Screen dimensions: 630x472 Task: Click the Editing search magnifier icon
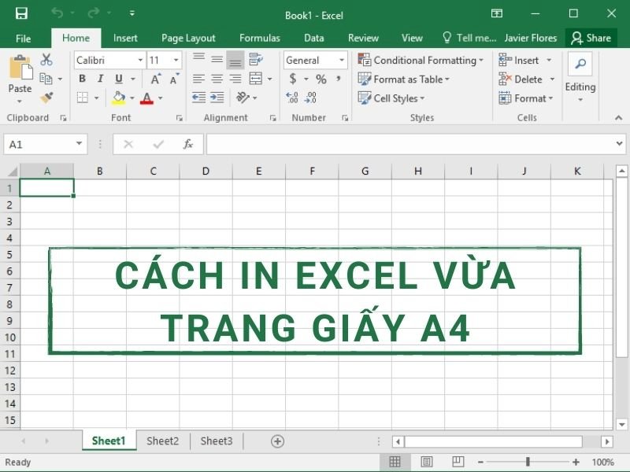coord(580,64)
